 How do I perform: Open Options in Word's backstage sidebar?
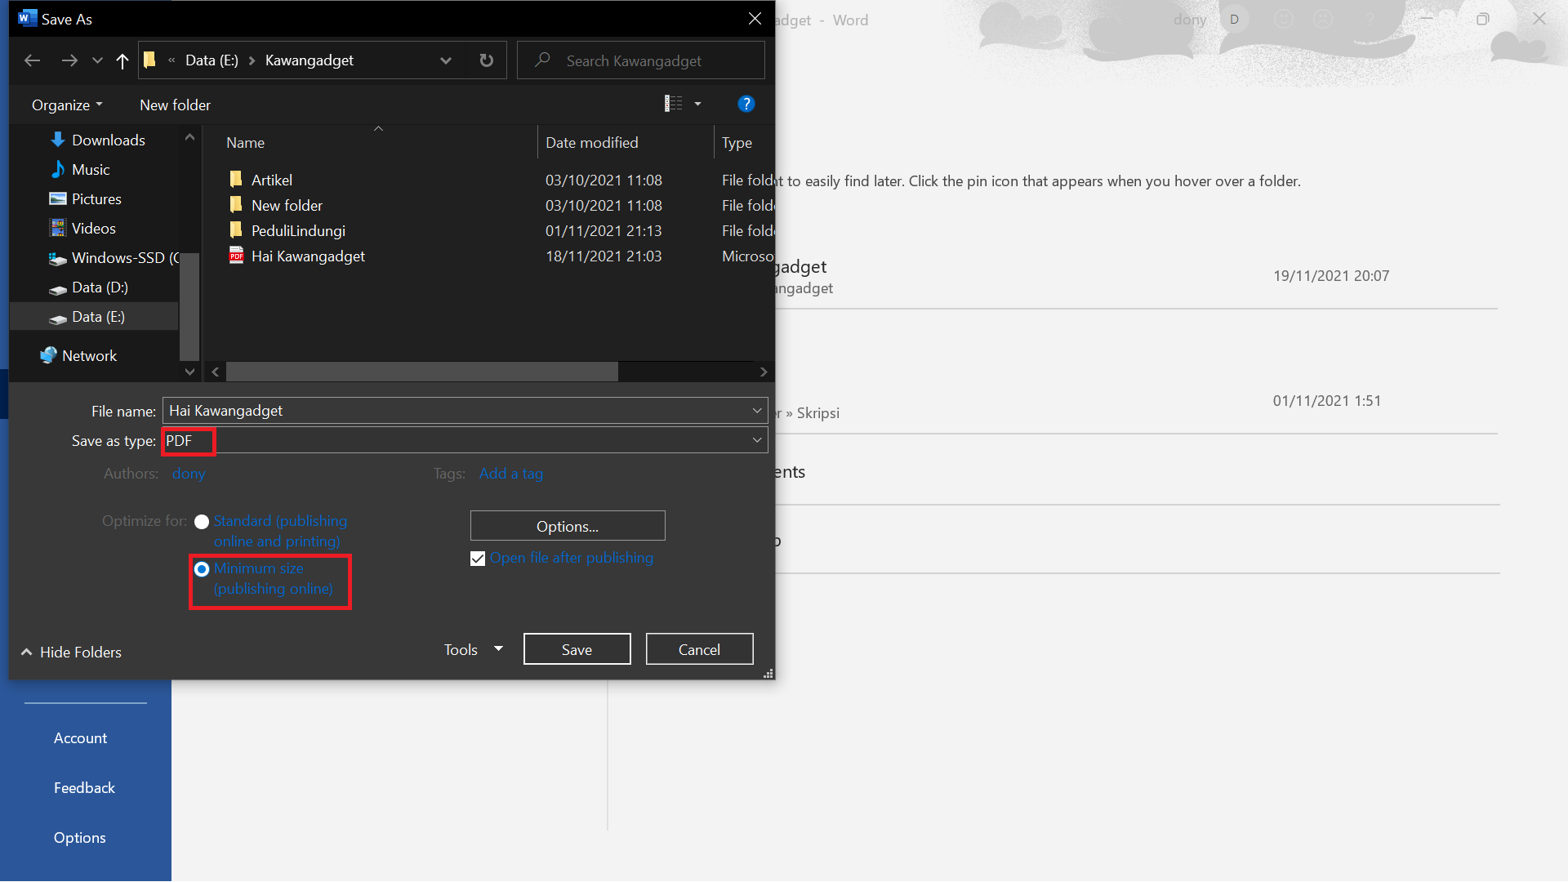pyautogui.click(x=79, y=838)
